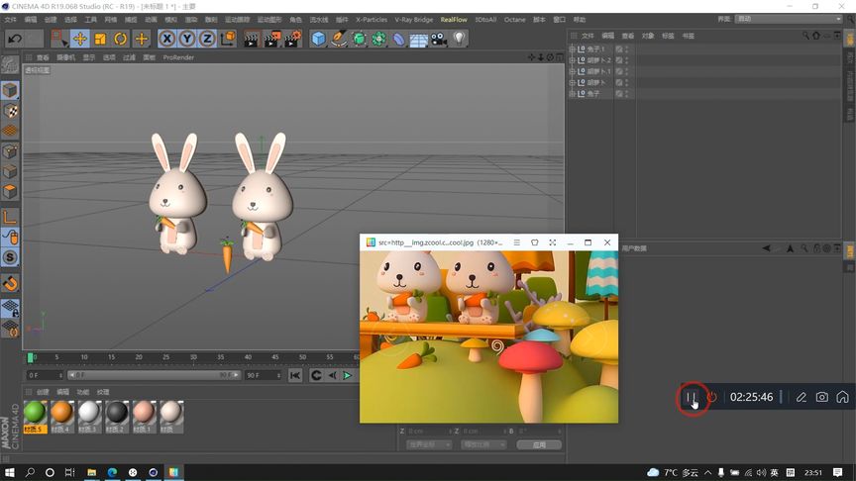Open the screen recorder pen annotation tool
Image resolution: width=856 pixels, height=481 pixels.
(802, 397)
